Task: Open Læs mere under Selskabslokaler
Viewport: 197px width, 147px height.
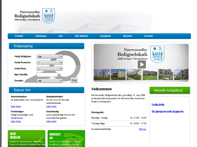Action: tap(51, 106)
